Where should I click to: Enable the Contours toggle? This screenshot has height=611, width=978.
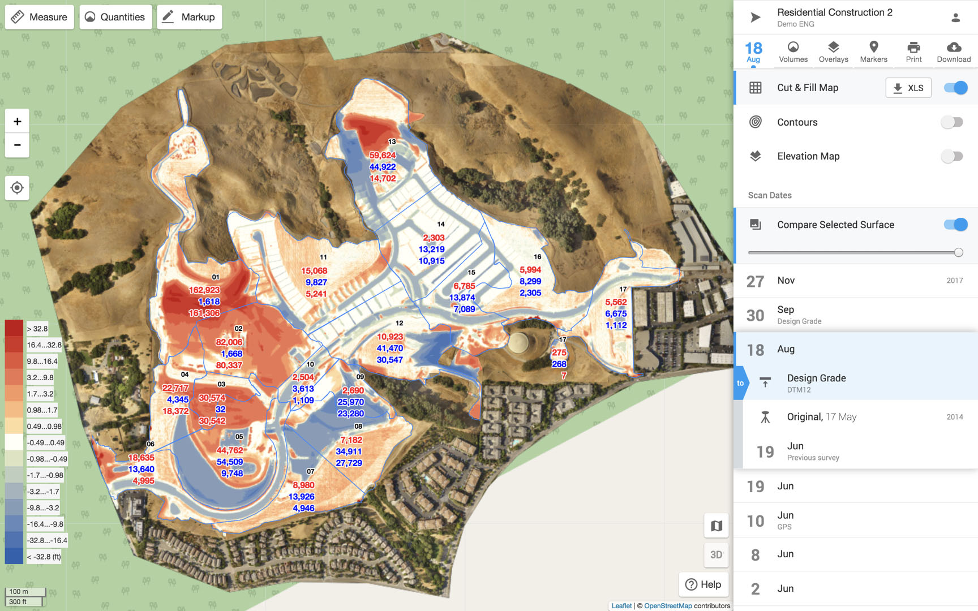tap(951, 122)
